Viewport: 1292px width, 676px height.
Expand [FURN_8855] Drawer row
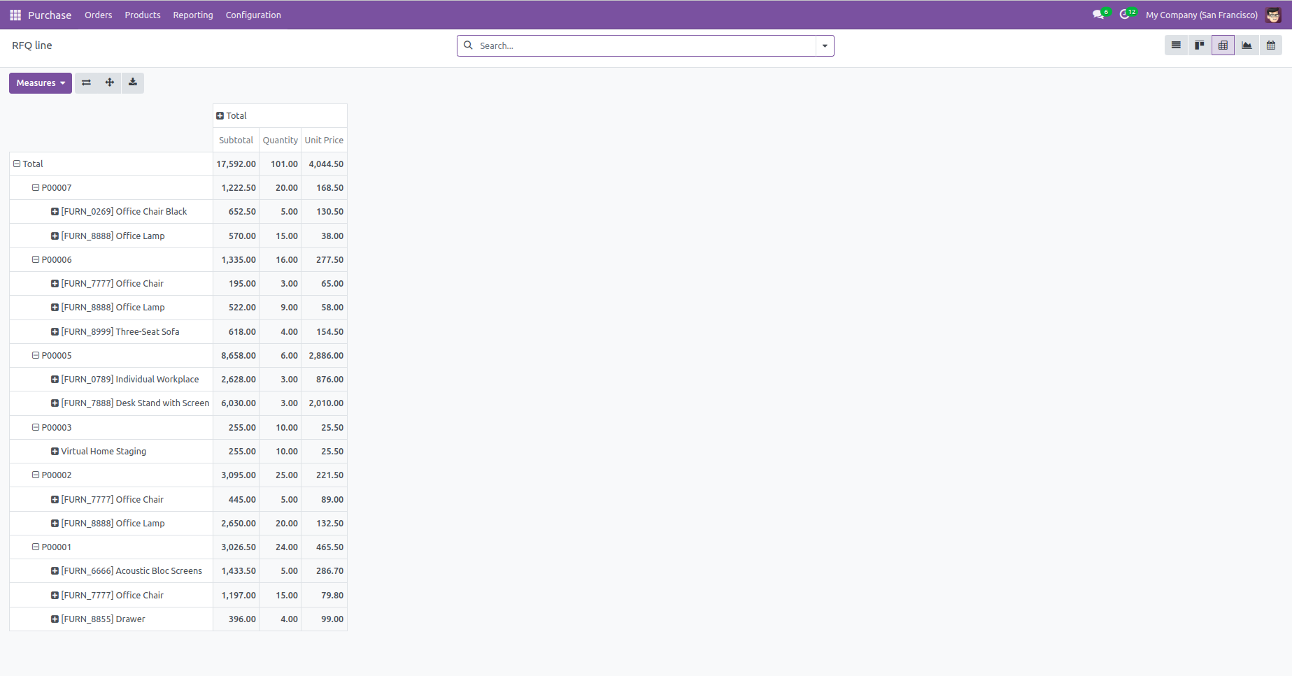pos(111,619)
